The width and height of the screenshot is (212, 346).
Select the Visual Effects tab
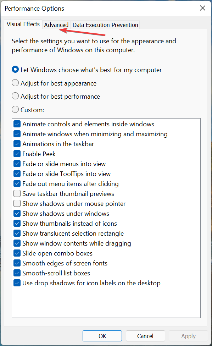coord(23,24)
